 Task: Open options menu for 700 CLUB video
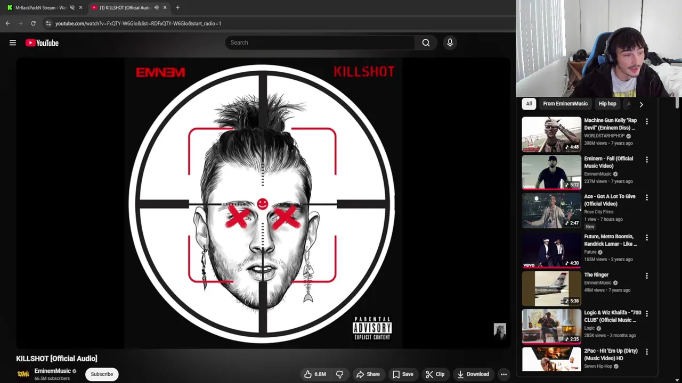647,313
